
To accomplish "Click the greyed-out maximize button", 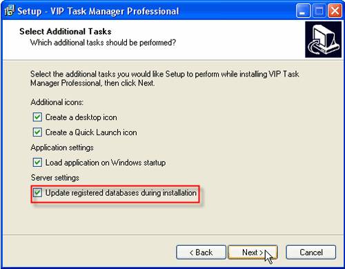I will (x=319, y=11).
